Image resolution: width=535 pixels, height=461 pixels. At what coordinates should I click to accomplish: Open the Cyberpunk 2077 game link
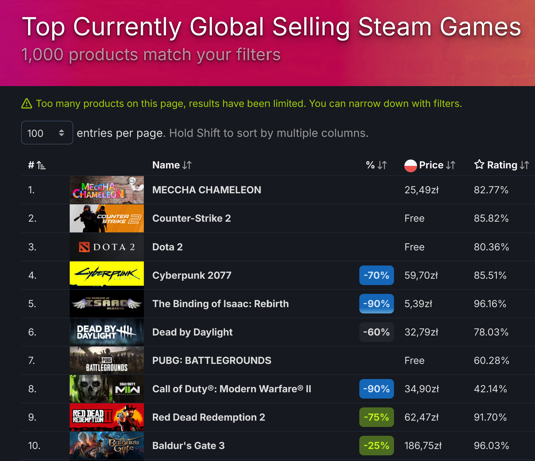pos(192,275)
